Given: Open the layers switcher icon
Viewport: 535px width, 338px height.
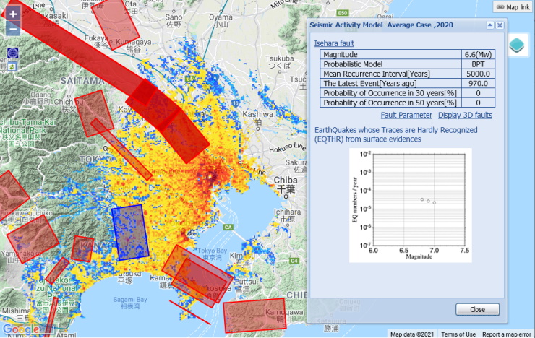Looking at the screenshot, I should coord(517,46).
